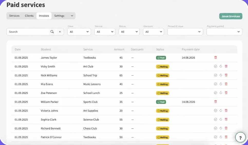Refresh Mia Evans' Music Lessons invoice
This screenshot has width=248, height=145.
(x=221, y=84)
